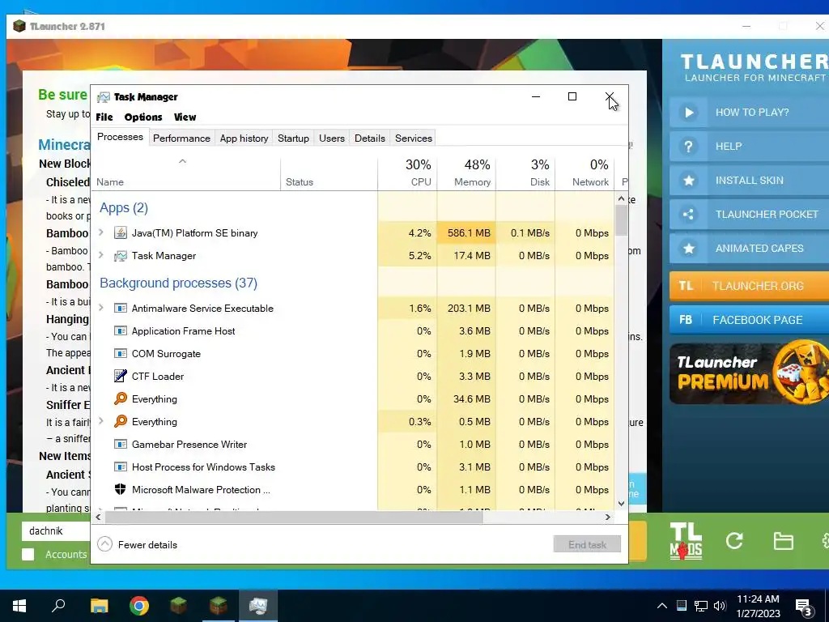Screen dimensions: 829x622
Task: Open TLAUNCHER.ORG orange button
Action: pos(749,286)
